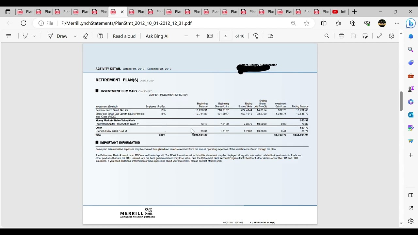
Task: Open sidebar Outlook
Action: click(x=411, y=115)
